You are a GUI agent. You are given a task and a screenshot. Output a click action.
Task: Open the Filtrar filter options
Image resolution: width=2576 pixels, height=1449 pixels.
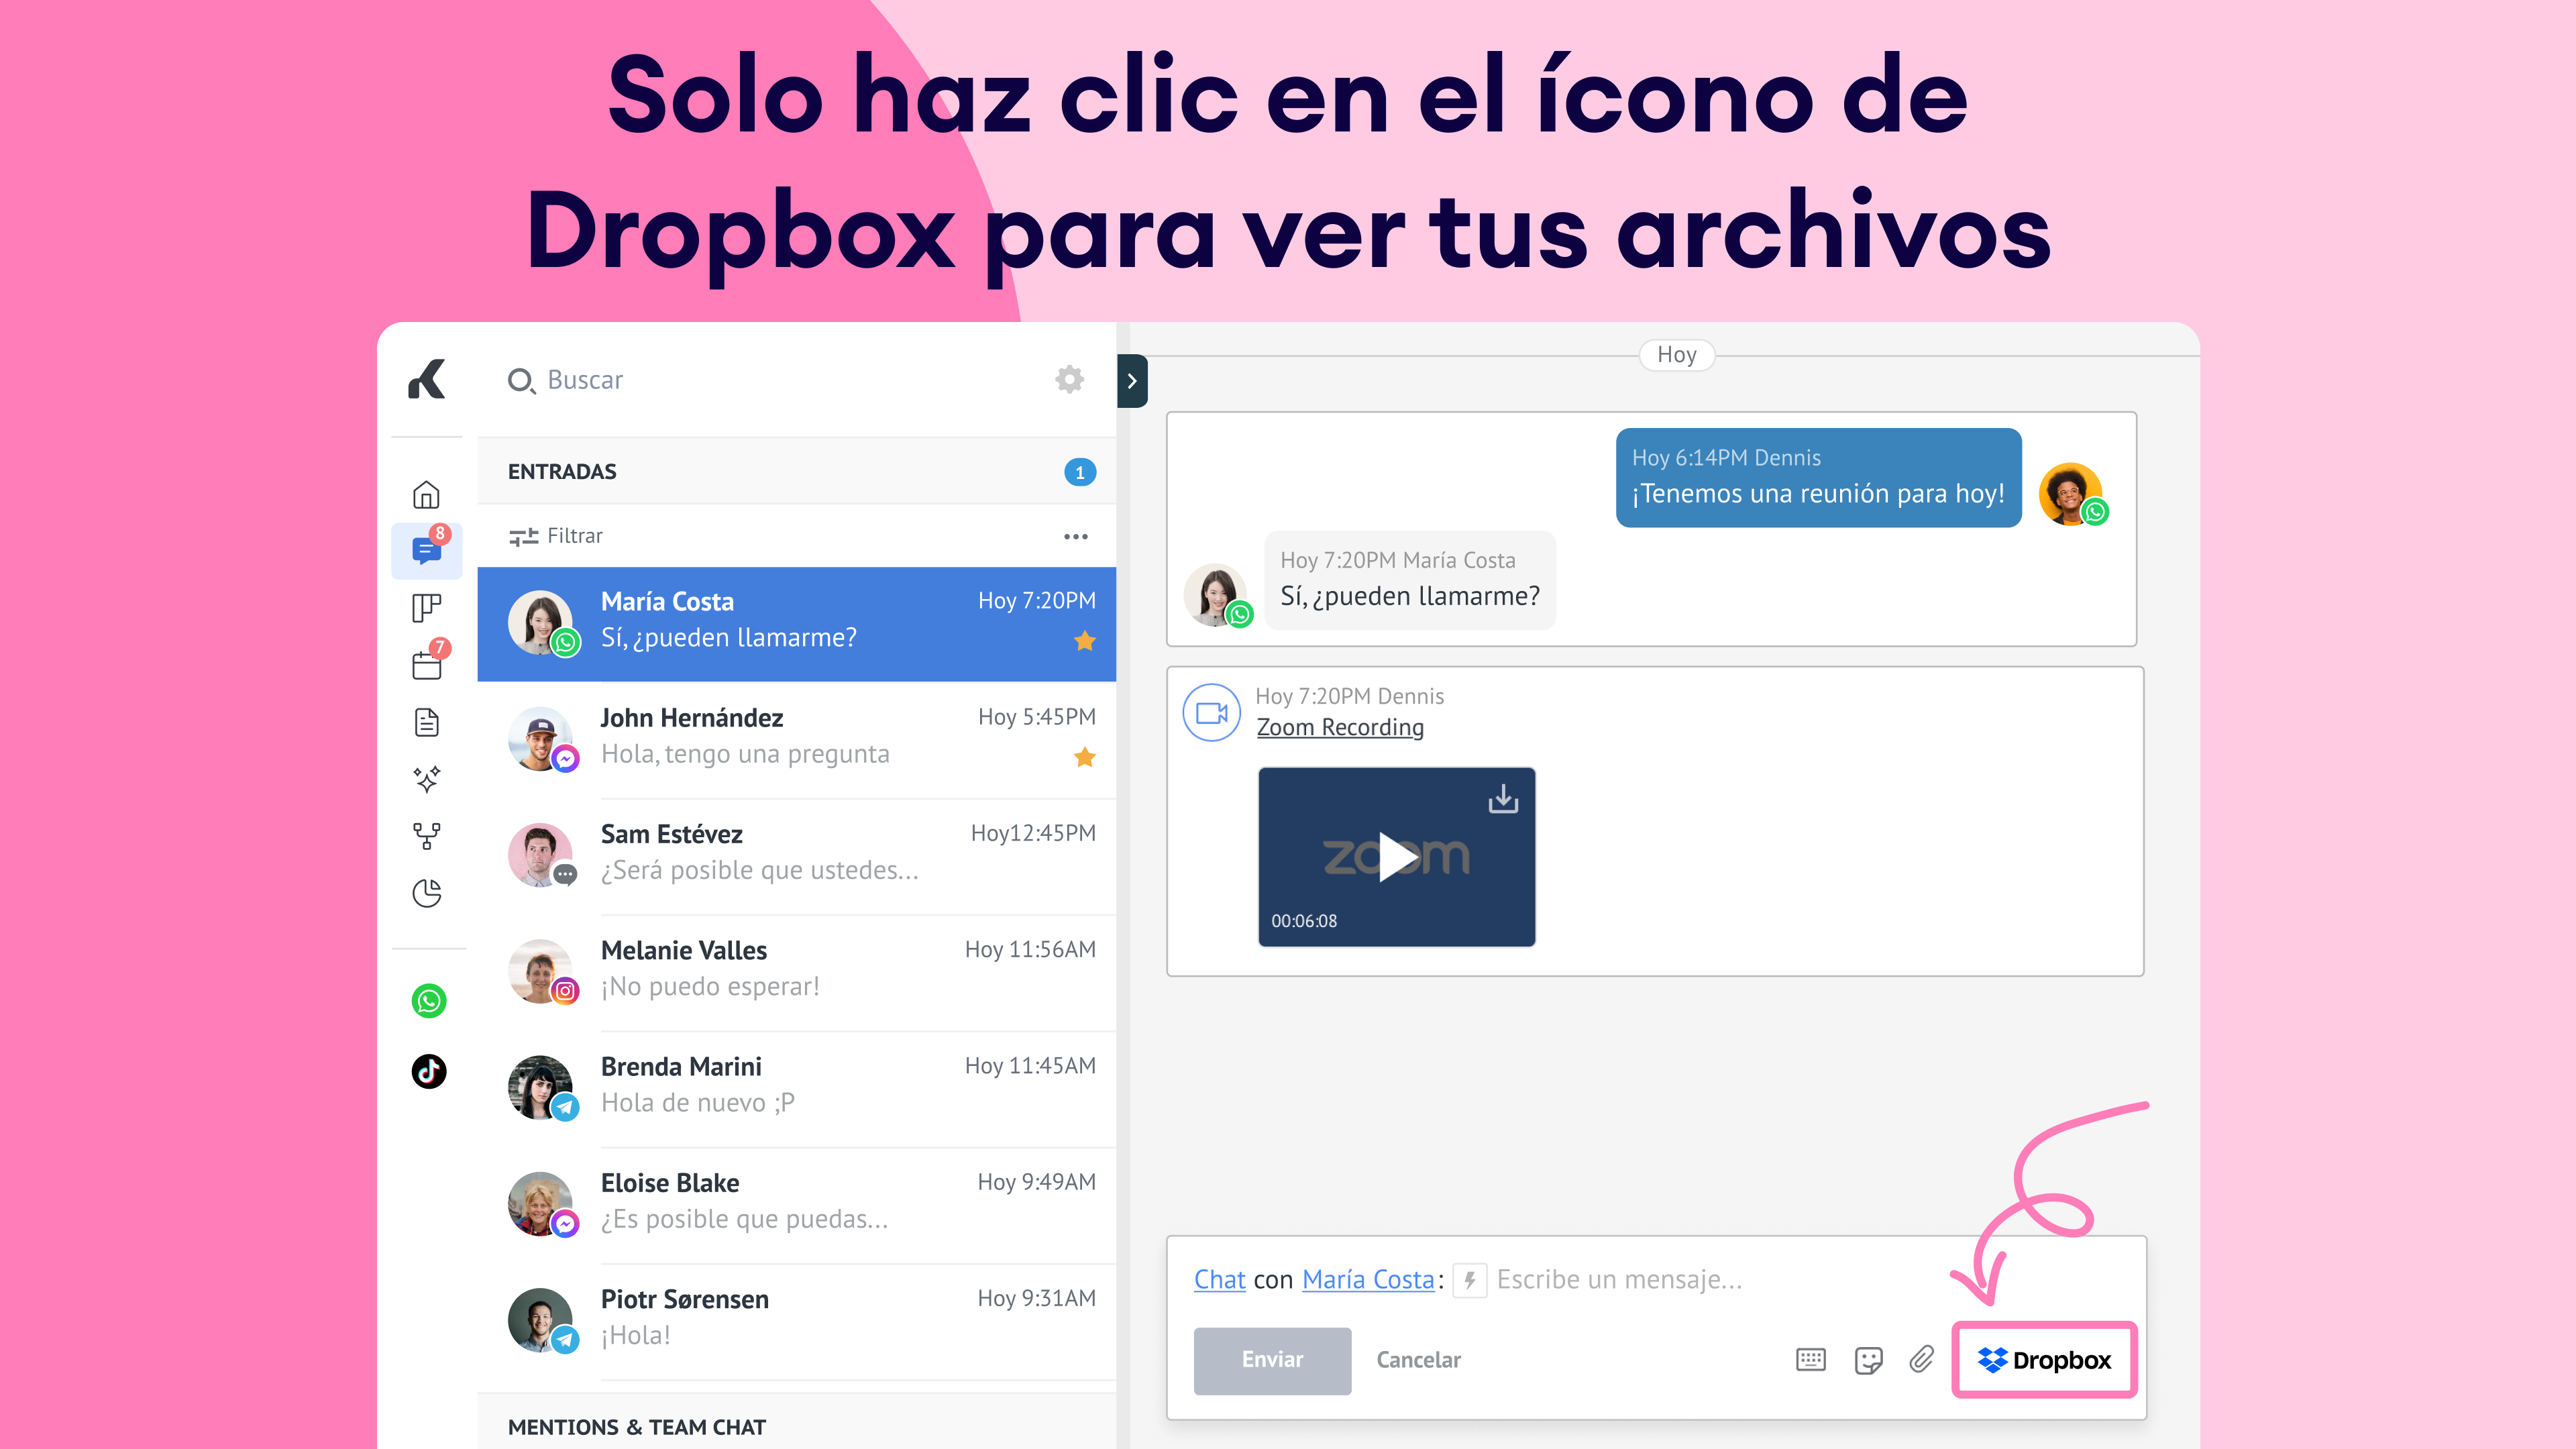point(556,536)
